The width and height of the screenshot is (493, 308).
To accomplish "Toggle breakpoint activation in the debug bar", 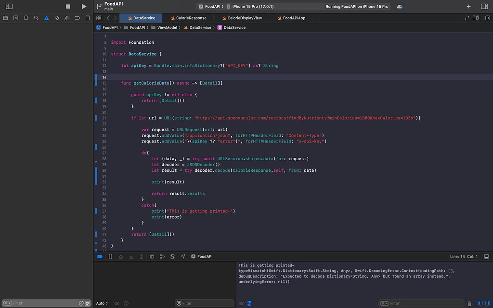I will [100, 257].
